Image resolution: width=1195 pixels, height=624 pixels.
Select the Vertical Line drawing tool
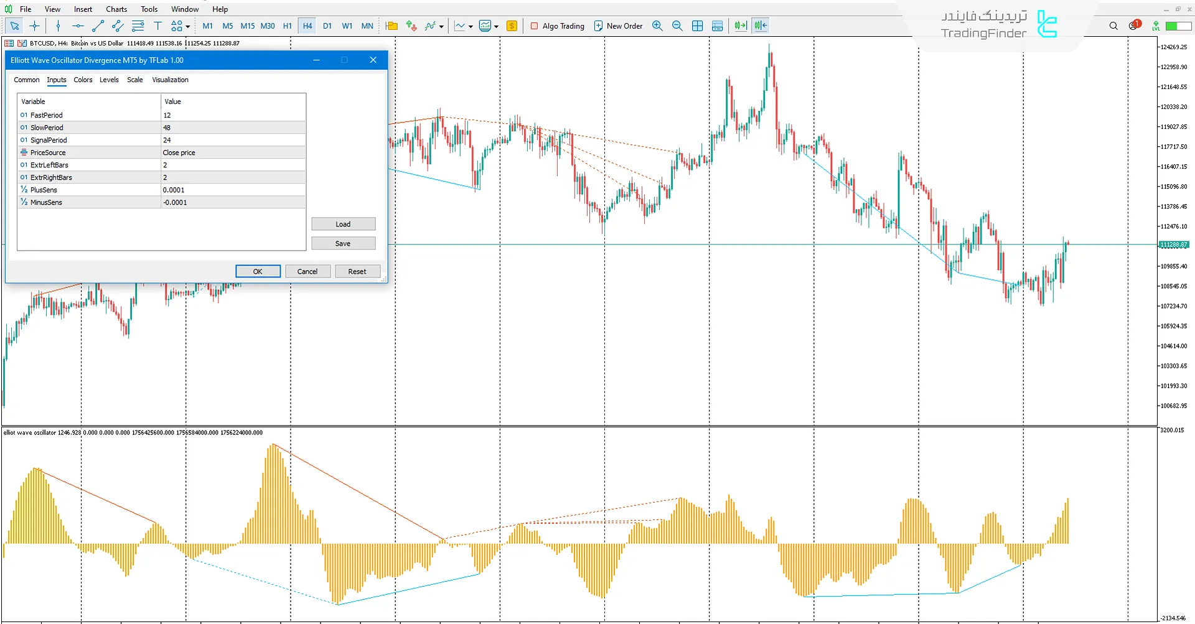pyautogui.click(x=58, y=26)
